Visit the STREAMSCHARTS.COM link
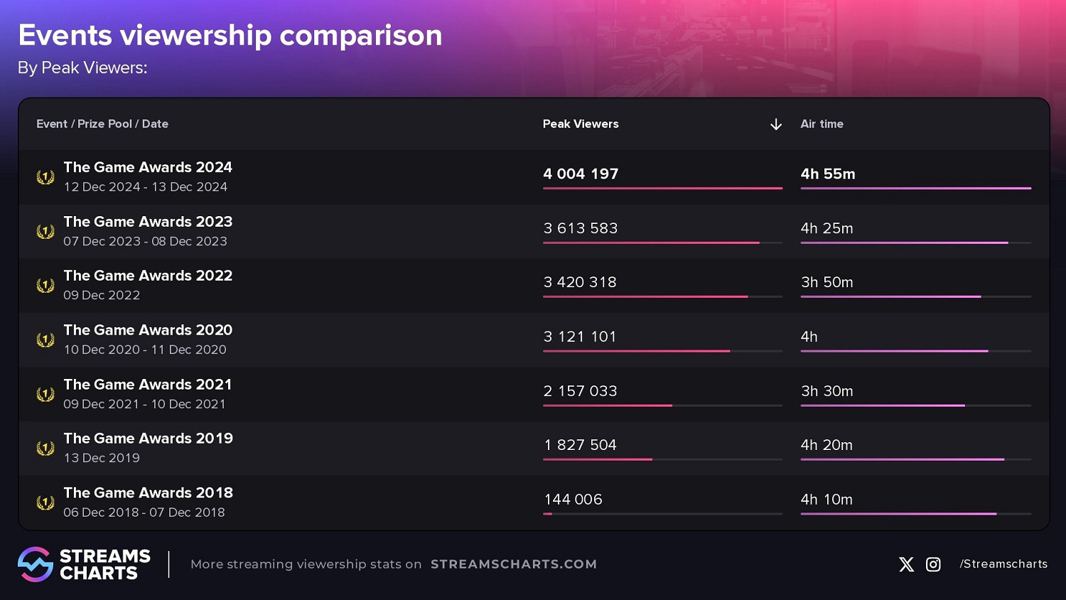 click(x=514, y=564)
